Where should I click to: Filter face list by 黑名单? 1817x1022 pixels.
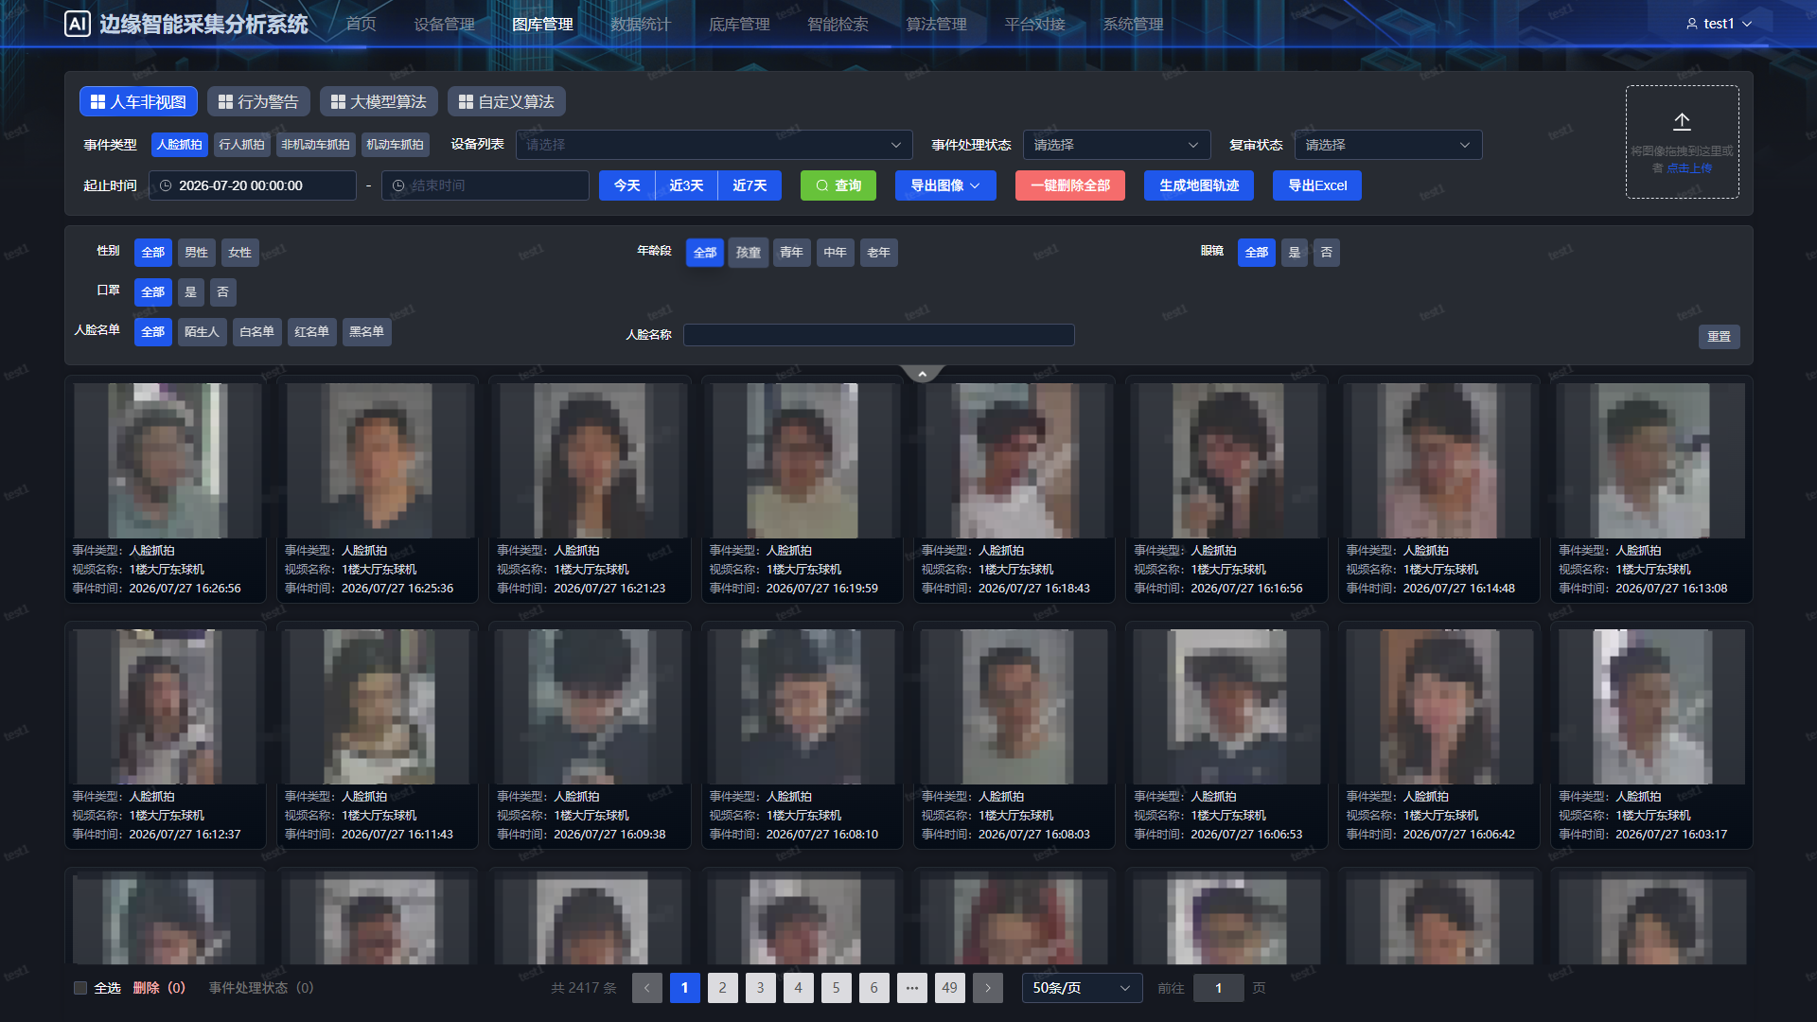(366, 332)
